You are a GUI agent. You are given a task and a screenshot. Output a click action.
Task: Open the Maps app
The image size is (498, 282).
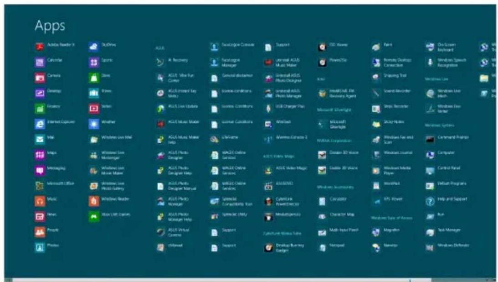(x=46, y=155)
